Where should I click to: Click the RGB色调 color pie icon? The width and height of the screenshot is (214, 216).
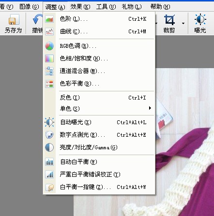49,46
